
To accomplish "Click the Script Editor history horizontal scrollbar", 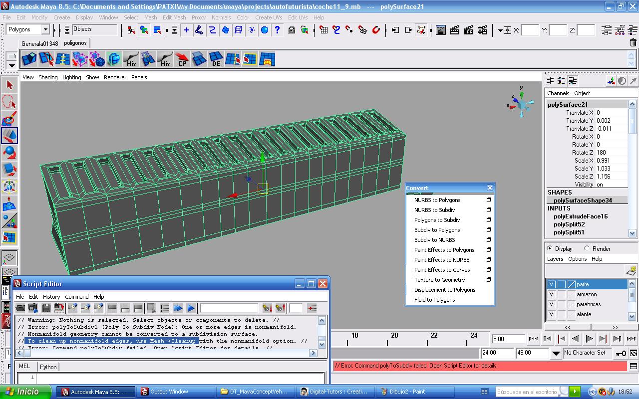I will click(167, 353).
